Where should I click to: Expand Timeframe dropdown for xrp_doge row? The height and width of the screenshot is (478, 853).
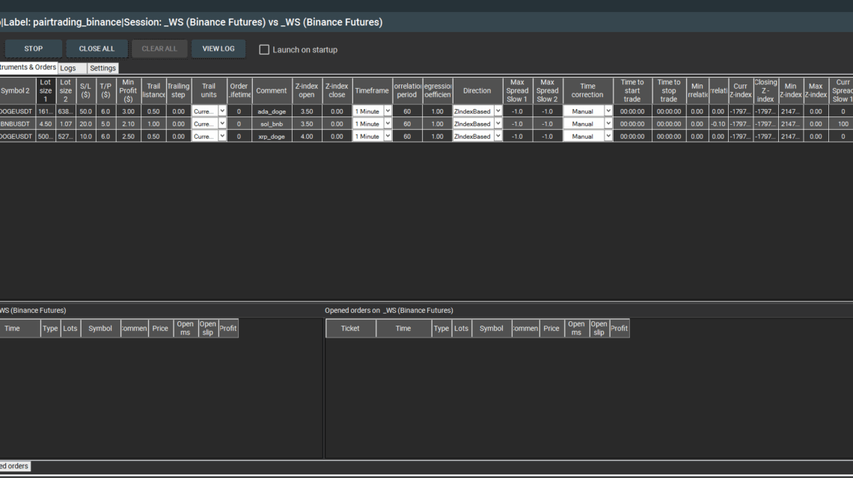388,137
